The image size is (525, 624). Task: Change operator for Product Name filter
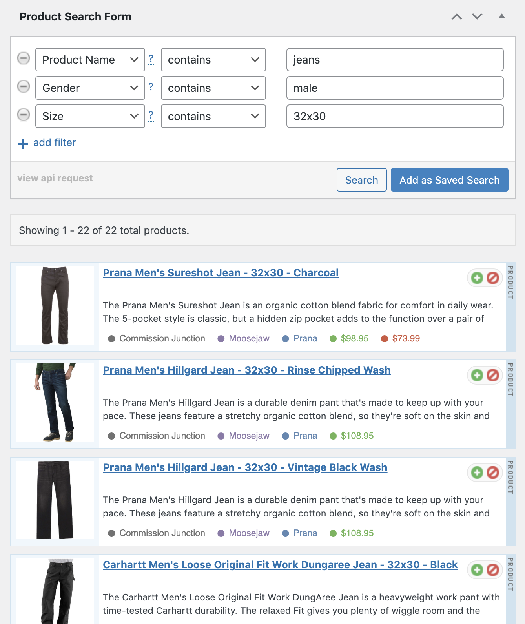(x=213, y=60)
